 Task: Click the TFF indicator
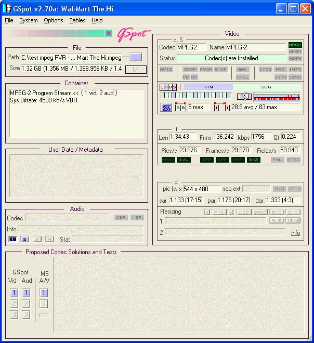pyautogui.click(x=207, y=160)
